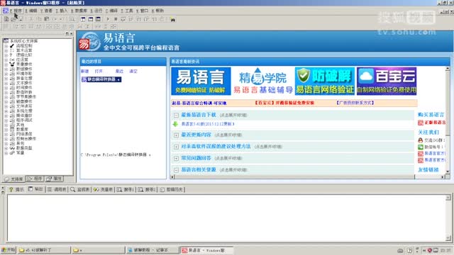This screenshot has width=454, height=255.
Task: Switch to the 支持库 panel tab
Action: coord(13,179)
